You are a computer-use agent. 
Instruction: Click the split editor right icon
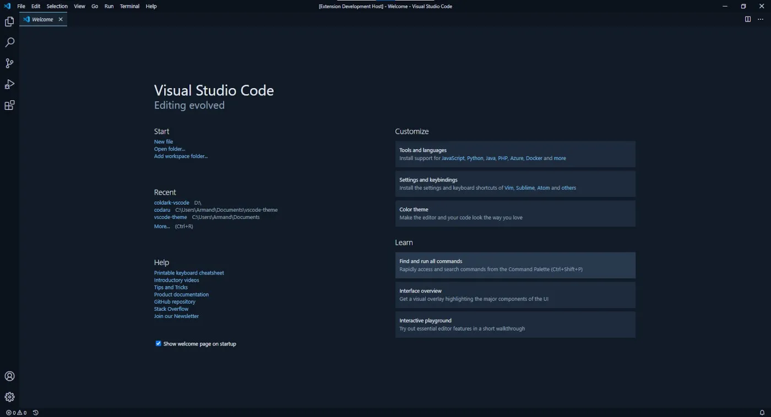pos(748,19)
